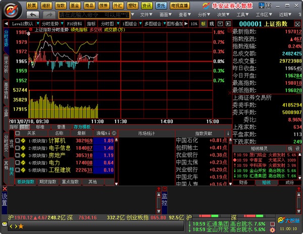Switch to 重点指数 tab
Image resolution: width=303 pixels, height=234 pixels.
70,182
